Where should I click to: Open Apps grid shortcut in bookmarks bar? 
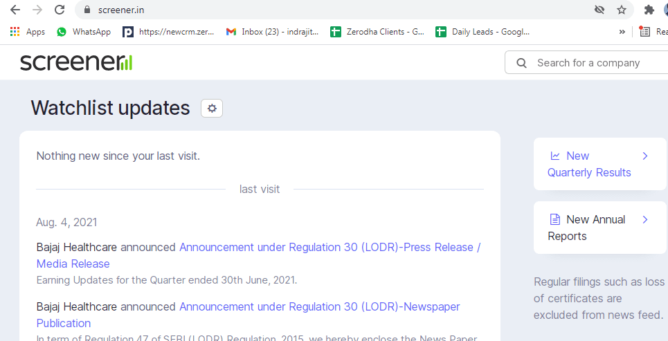click(x=27, y=32)
